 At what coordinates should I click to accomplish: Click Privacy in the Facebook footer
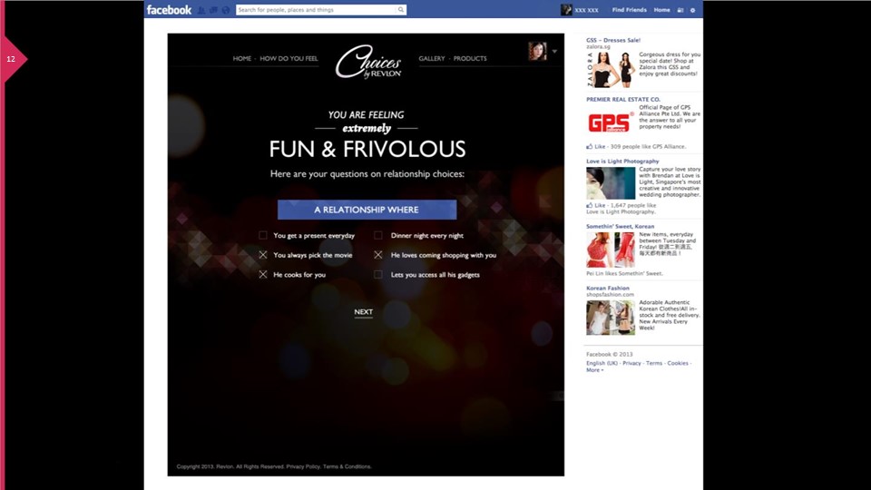tap(631, 363)
